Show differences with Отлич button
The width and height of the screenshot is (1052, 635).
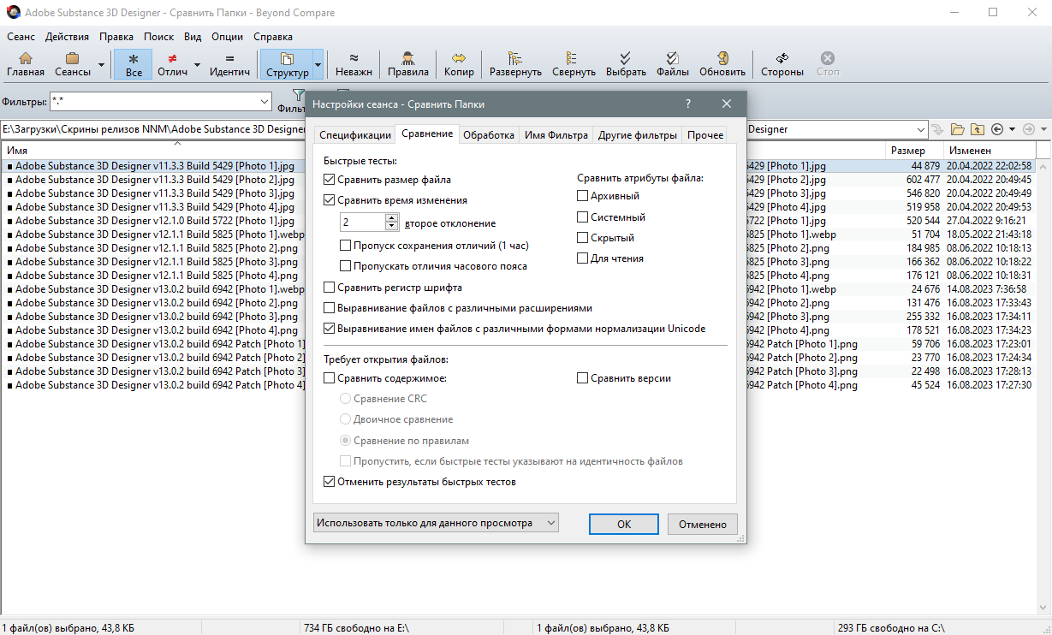tap(172, 64)
